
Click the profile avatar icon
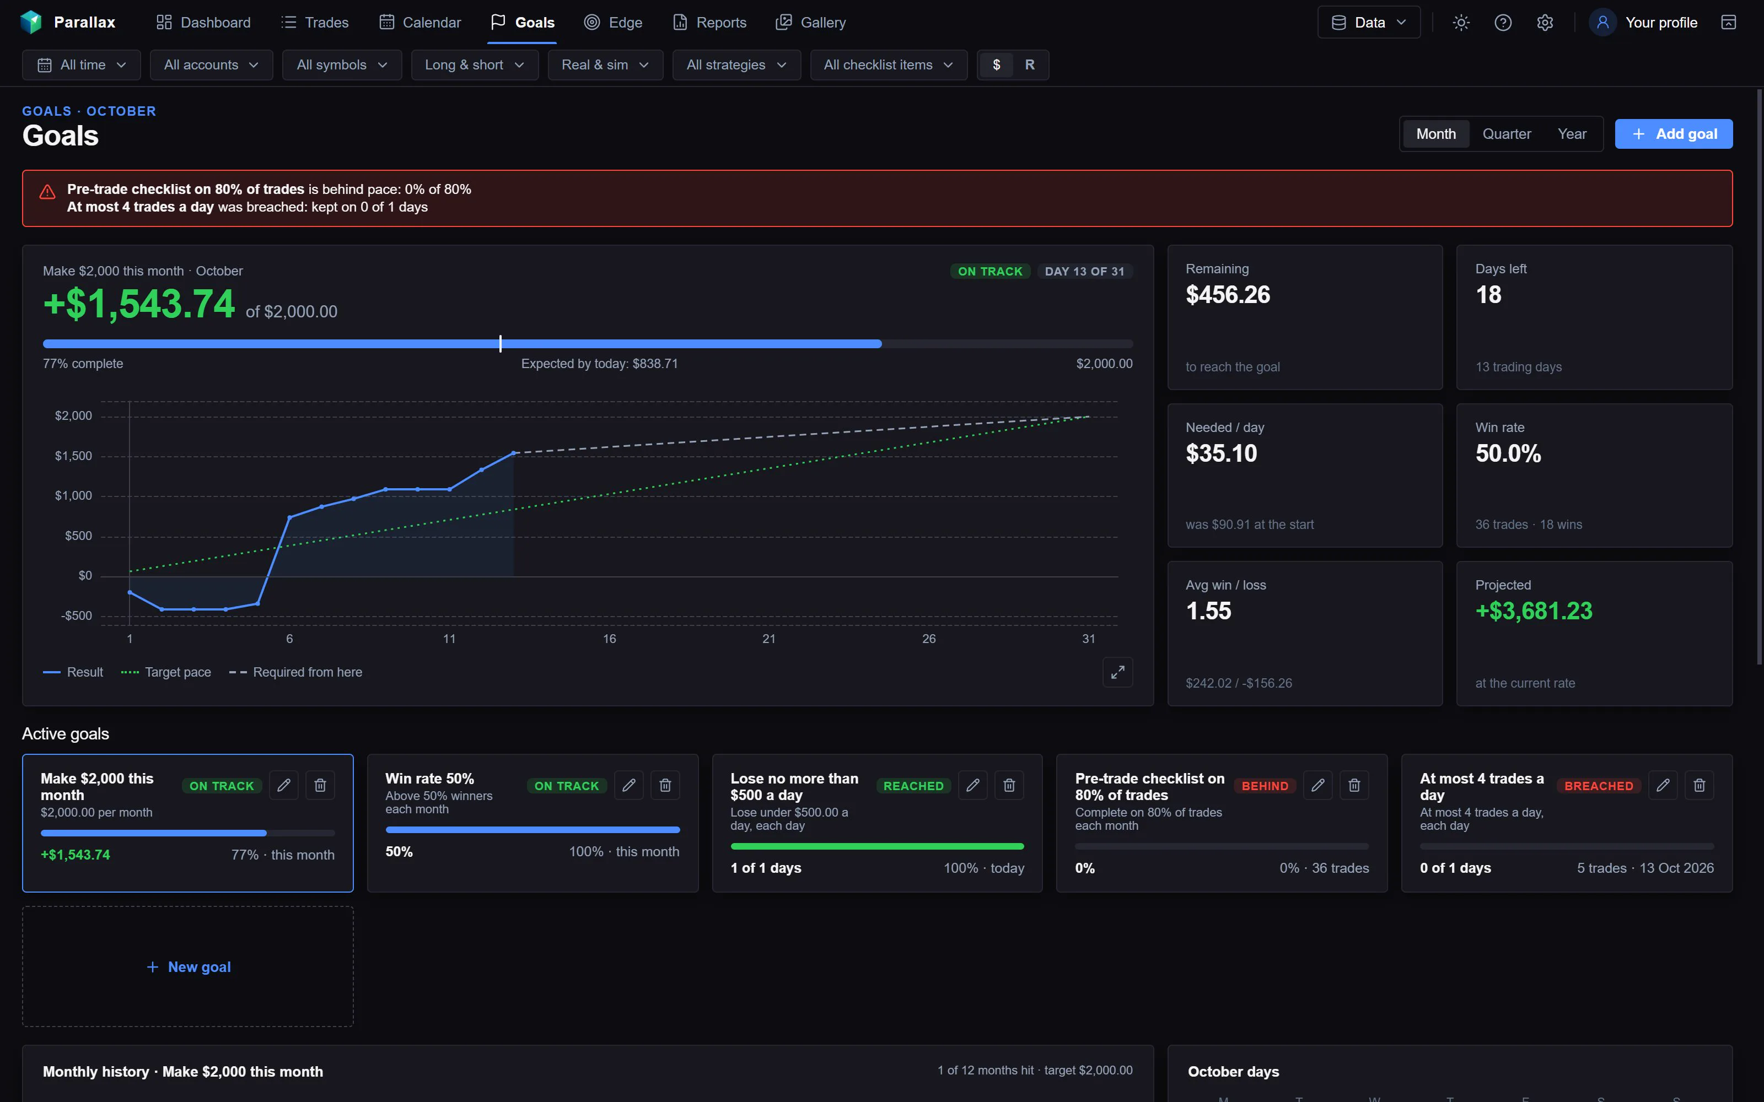[x=1602, y=23]
